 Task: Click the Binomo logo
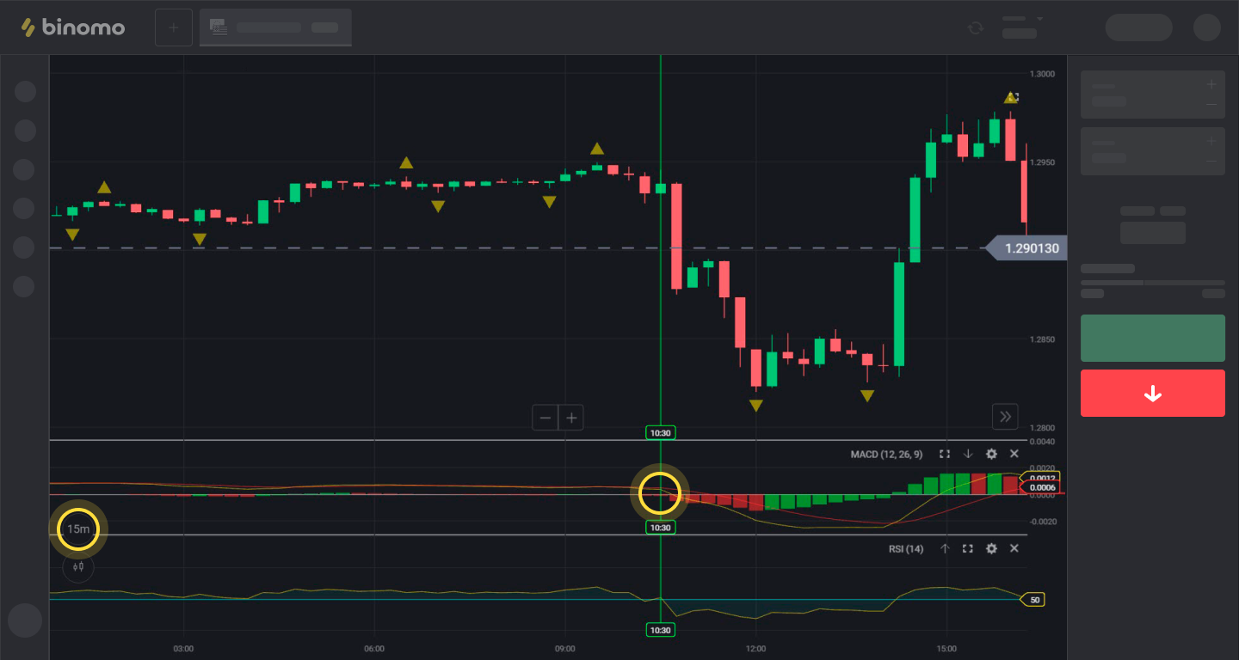(73, 27)
